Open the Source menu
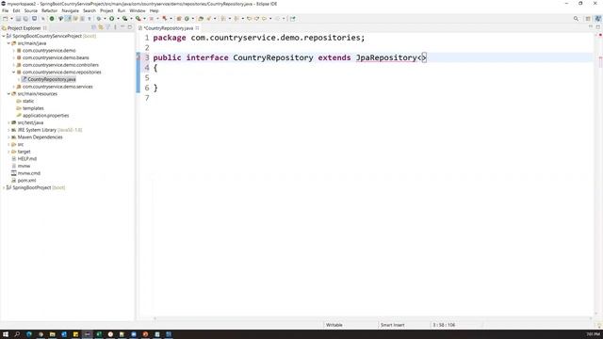The height and width of the screenshot is (339, 603). pyautogui.click(x=31, y=10)
